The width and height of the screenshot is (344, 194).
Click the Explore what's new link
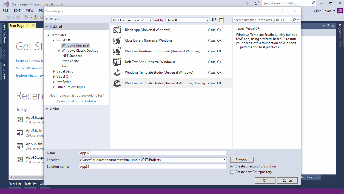30,76
